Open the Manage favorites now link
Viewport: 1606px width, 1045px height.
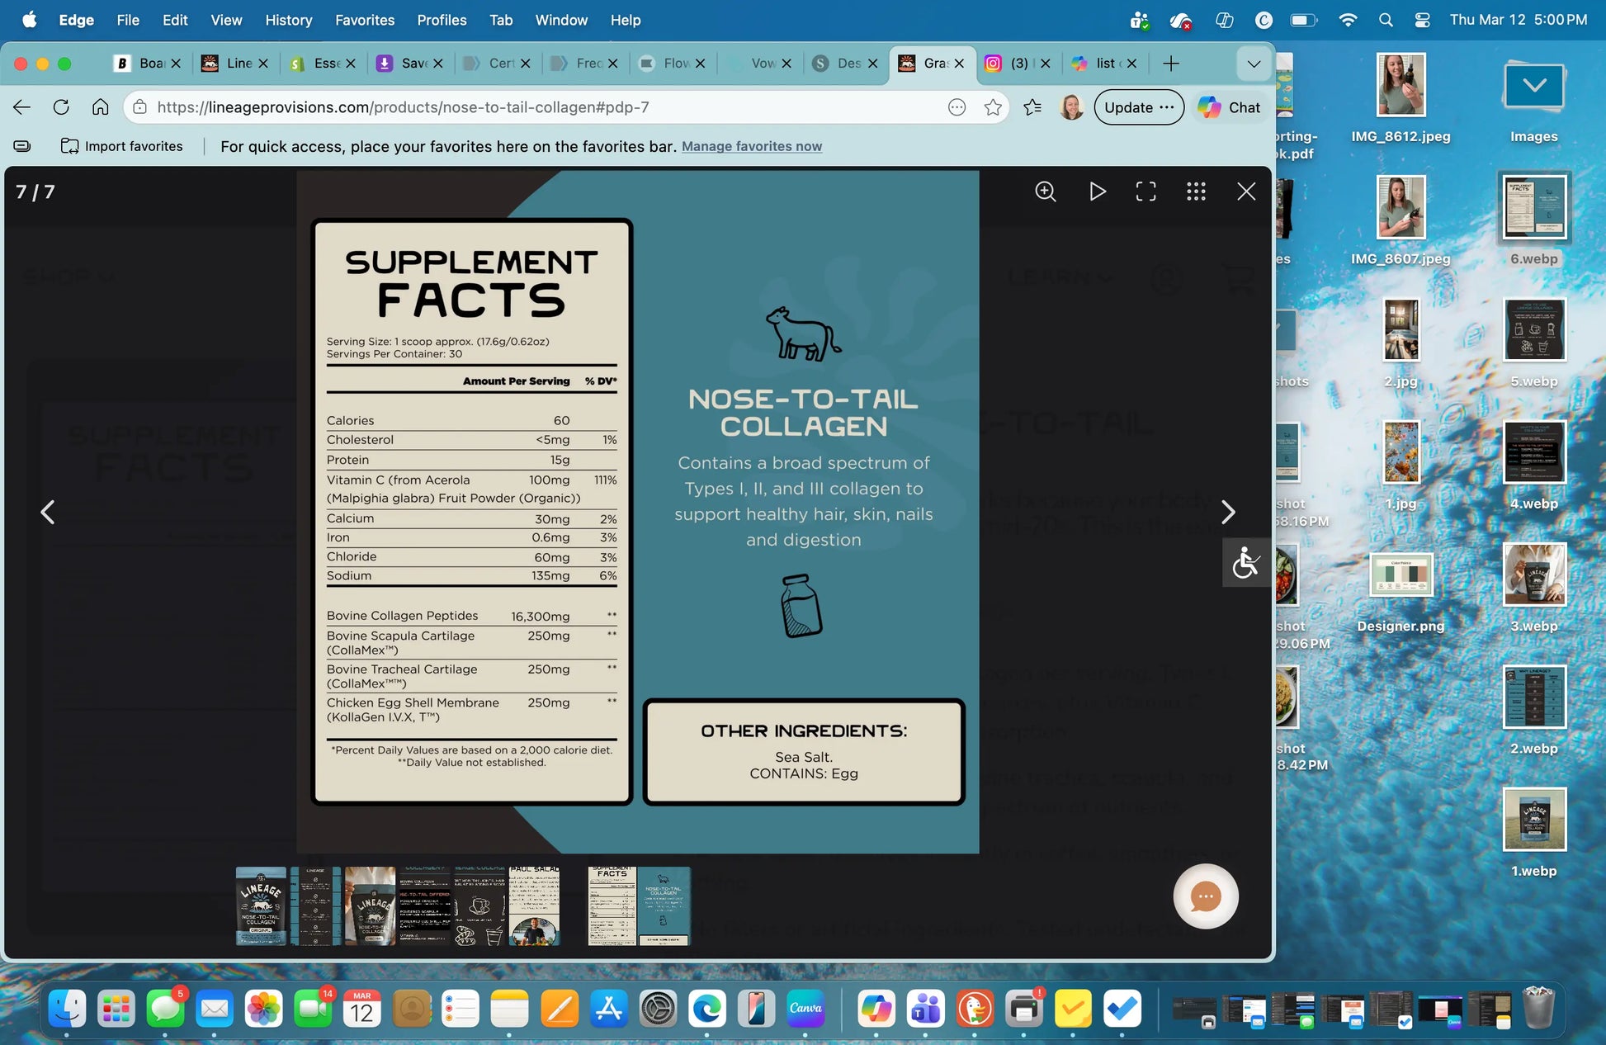click(752, 146)
